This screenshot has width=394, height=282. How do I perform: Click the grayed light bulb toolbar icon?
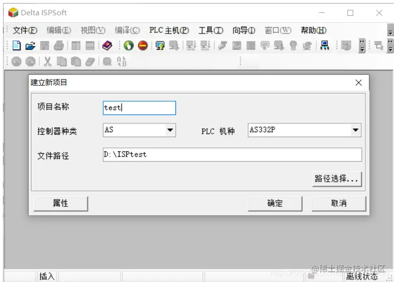[293, 46]
